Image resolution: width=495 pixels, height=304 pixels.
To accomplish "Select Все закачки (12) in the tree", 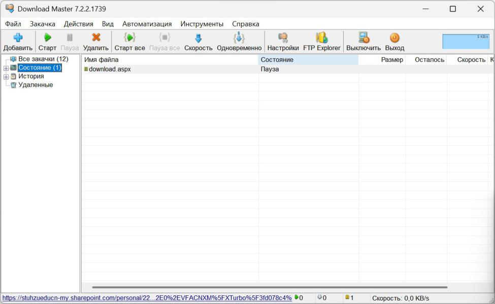I will [x=43, y=59].
